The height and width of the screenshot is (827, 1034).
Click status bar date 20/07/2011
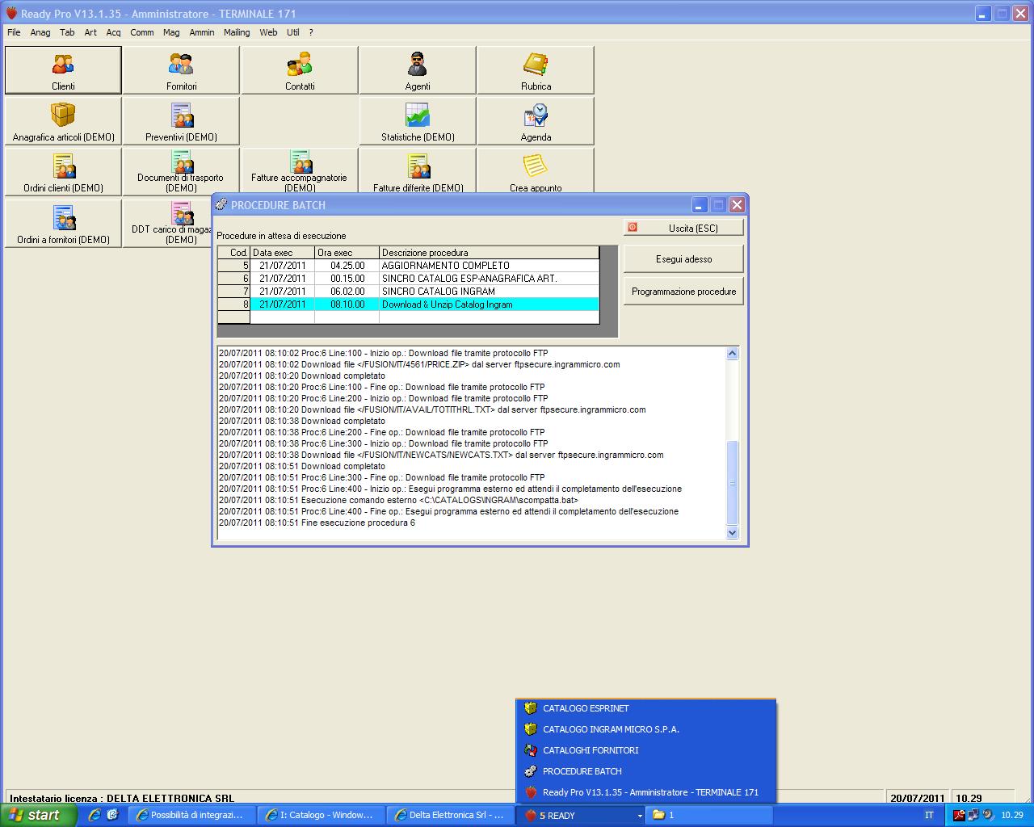click(918, 798)
